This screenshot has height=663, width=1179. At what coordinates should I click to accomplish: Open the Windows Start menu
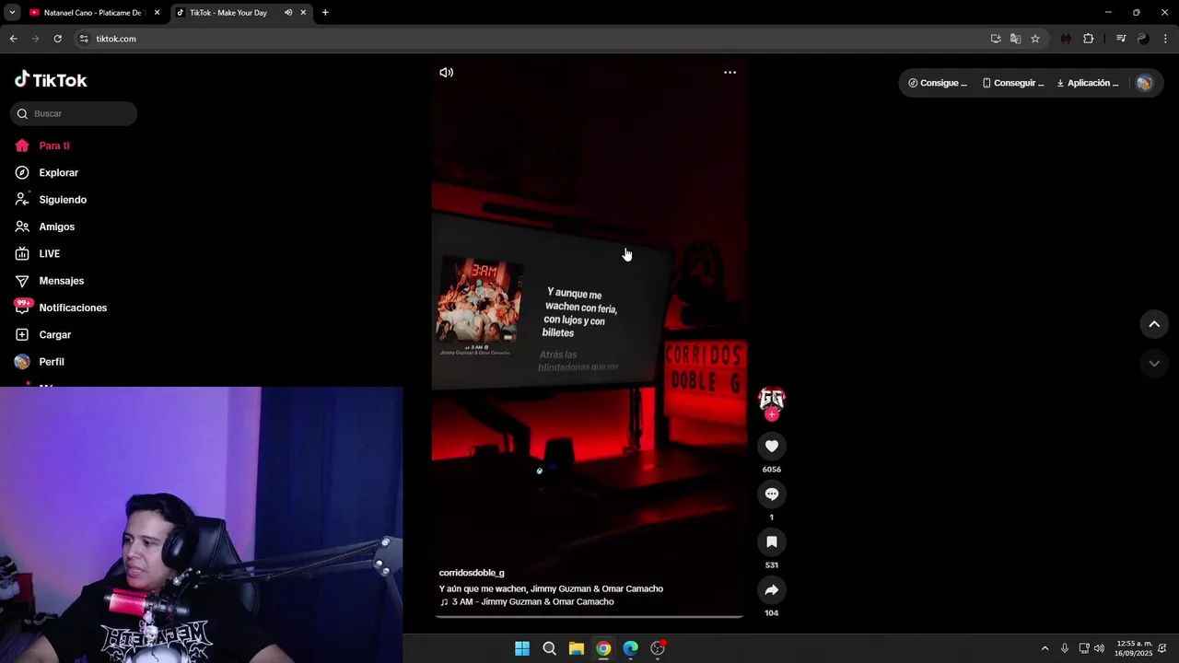522,648
